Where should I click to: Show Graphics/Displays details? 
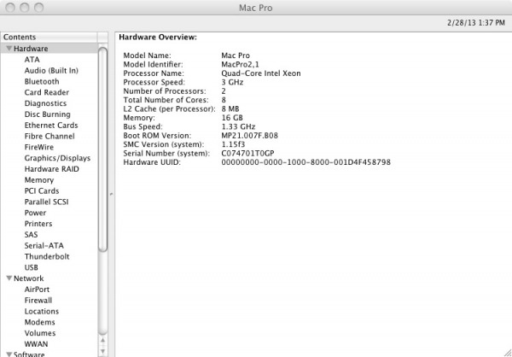57,158
